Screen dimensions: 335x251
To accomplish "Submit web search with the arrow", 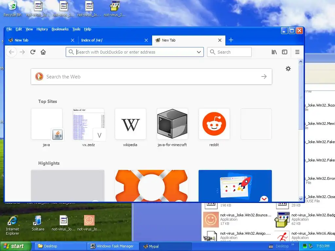I will click(264, 76).
